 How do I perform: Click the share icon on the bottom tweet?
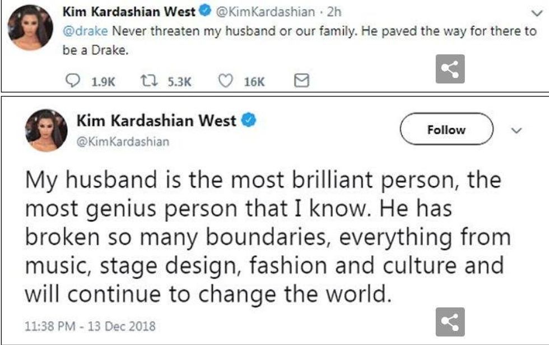tap(450, 322)
